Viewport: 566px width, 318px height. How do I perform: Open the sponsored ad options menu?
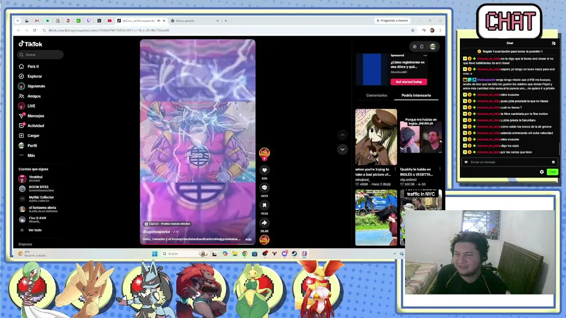click(425, 56)
